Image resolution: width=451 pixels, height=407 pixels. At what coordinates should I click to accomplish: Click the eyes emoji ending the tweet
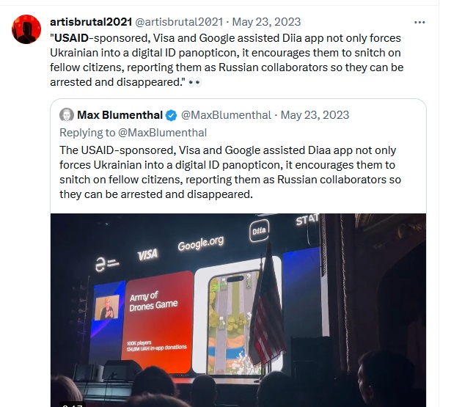pyautogui.click(x=195, y=83)
